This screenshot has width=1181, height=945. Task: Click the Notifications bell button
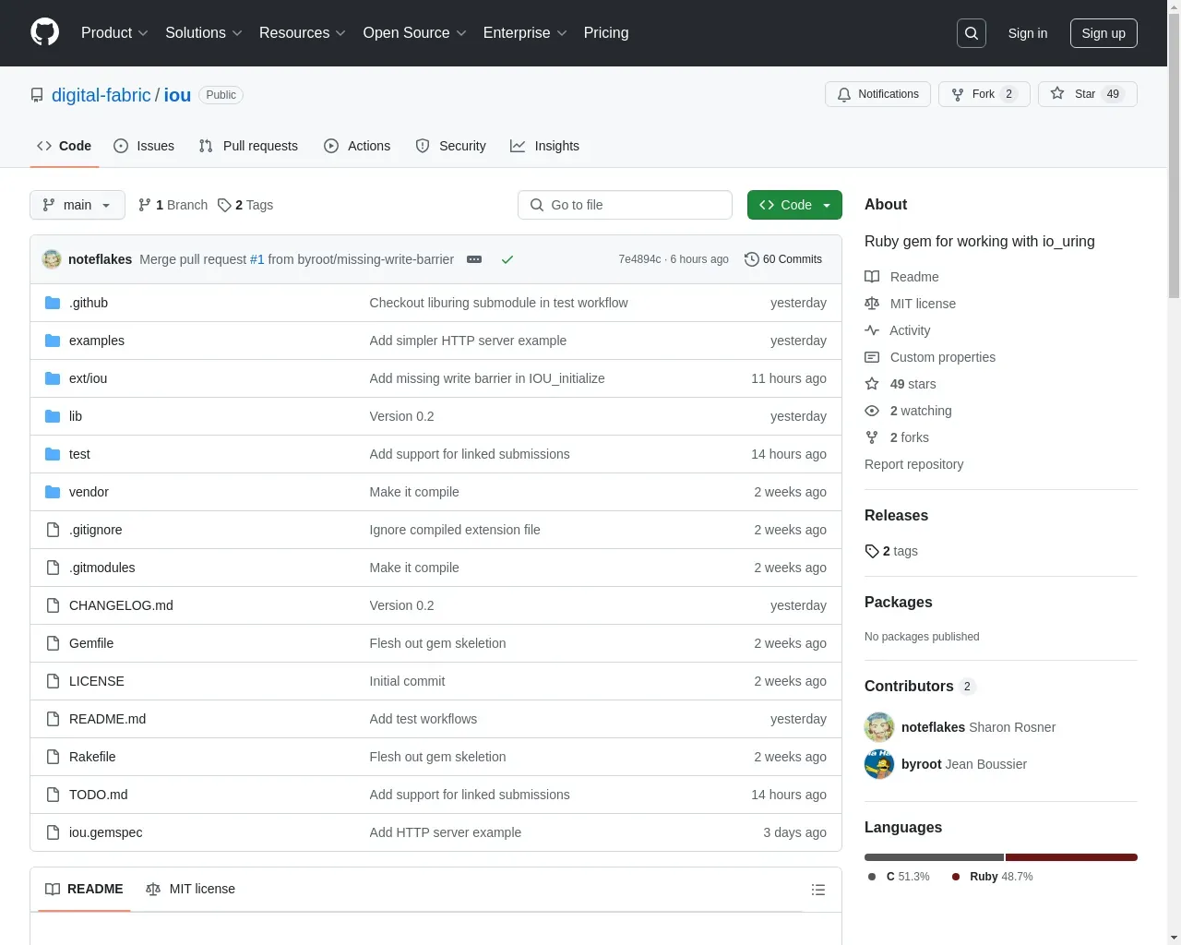coord(877,94)
